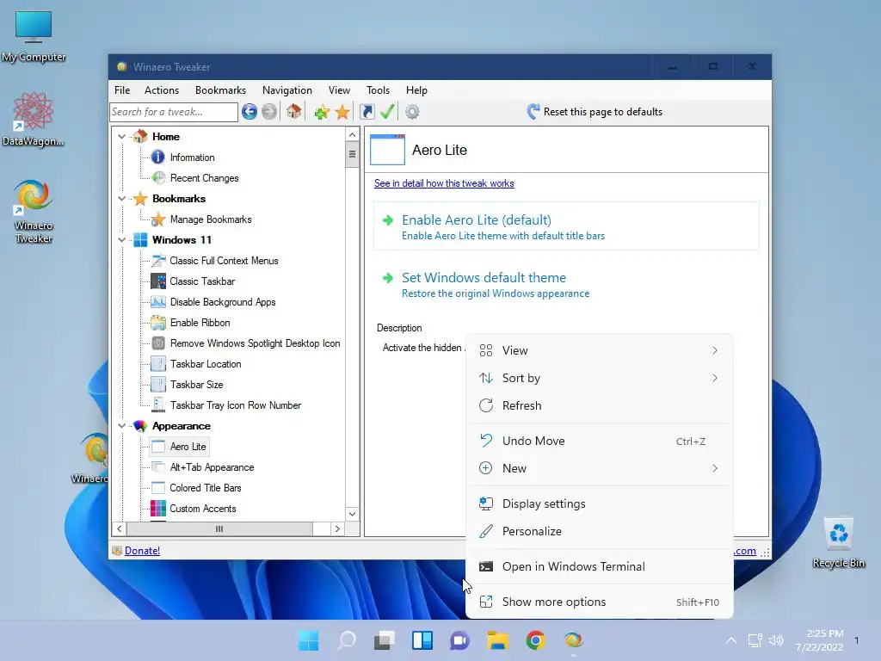Click the export shortcut arrow toolbar icon
881x661 pixels.
tap(367, 112)
